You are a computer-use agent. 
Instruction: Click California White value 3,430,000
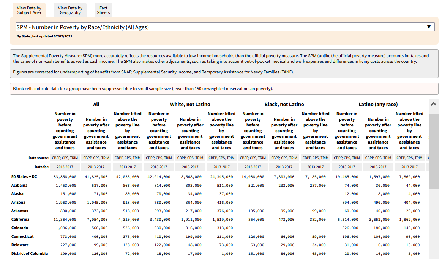tap(160, 220)
